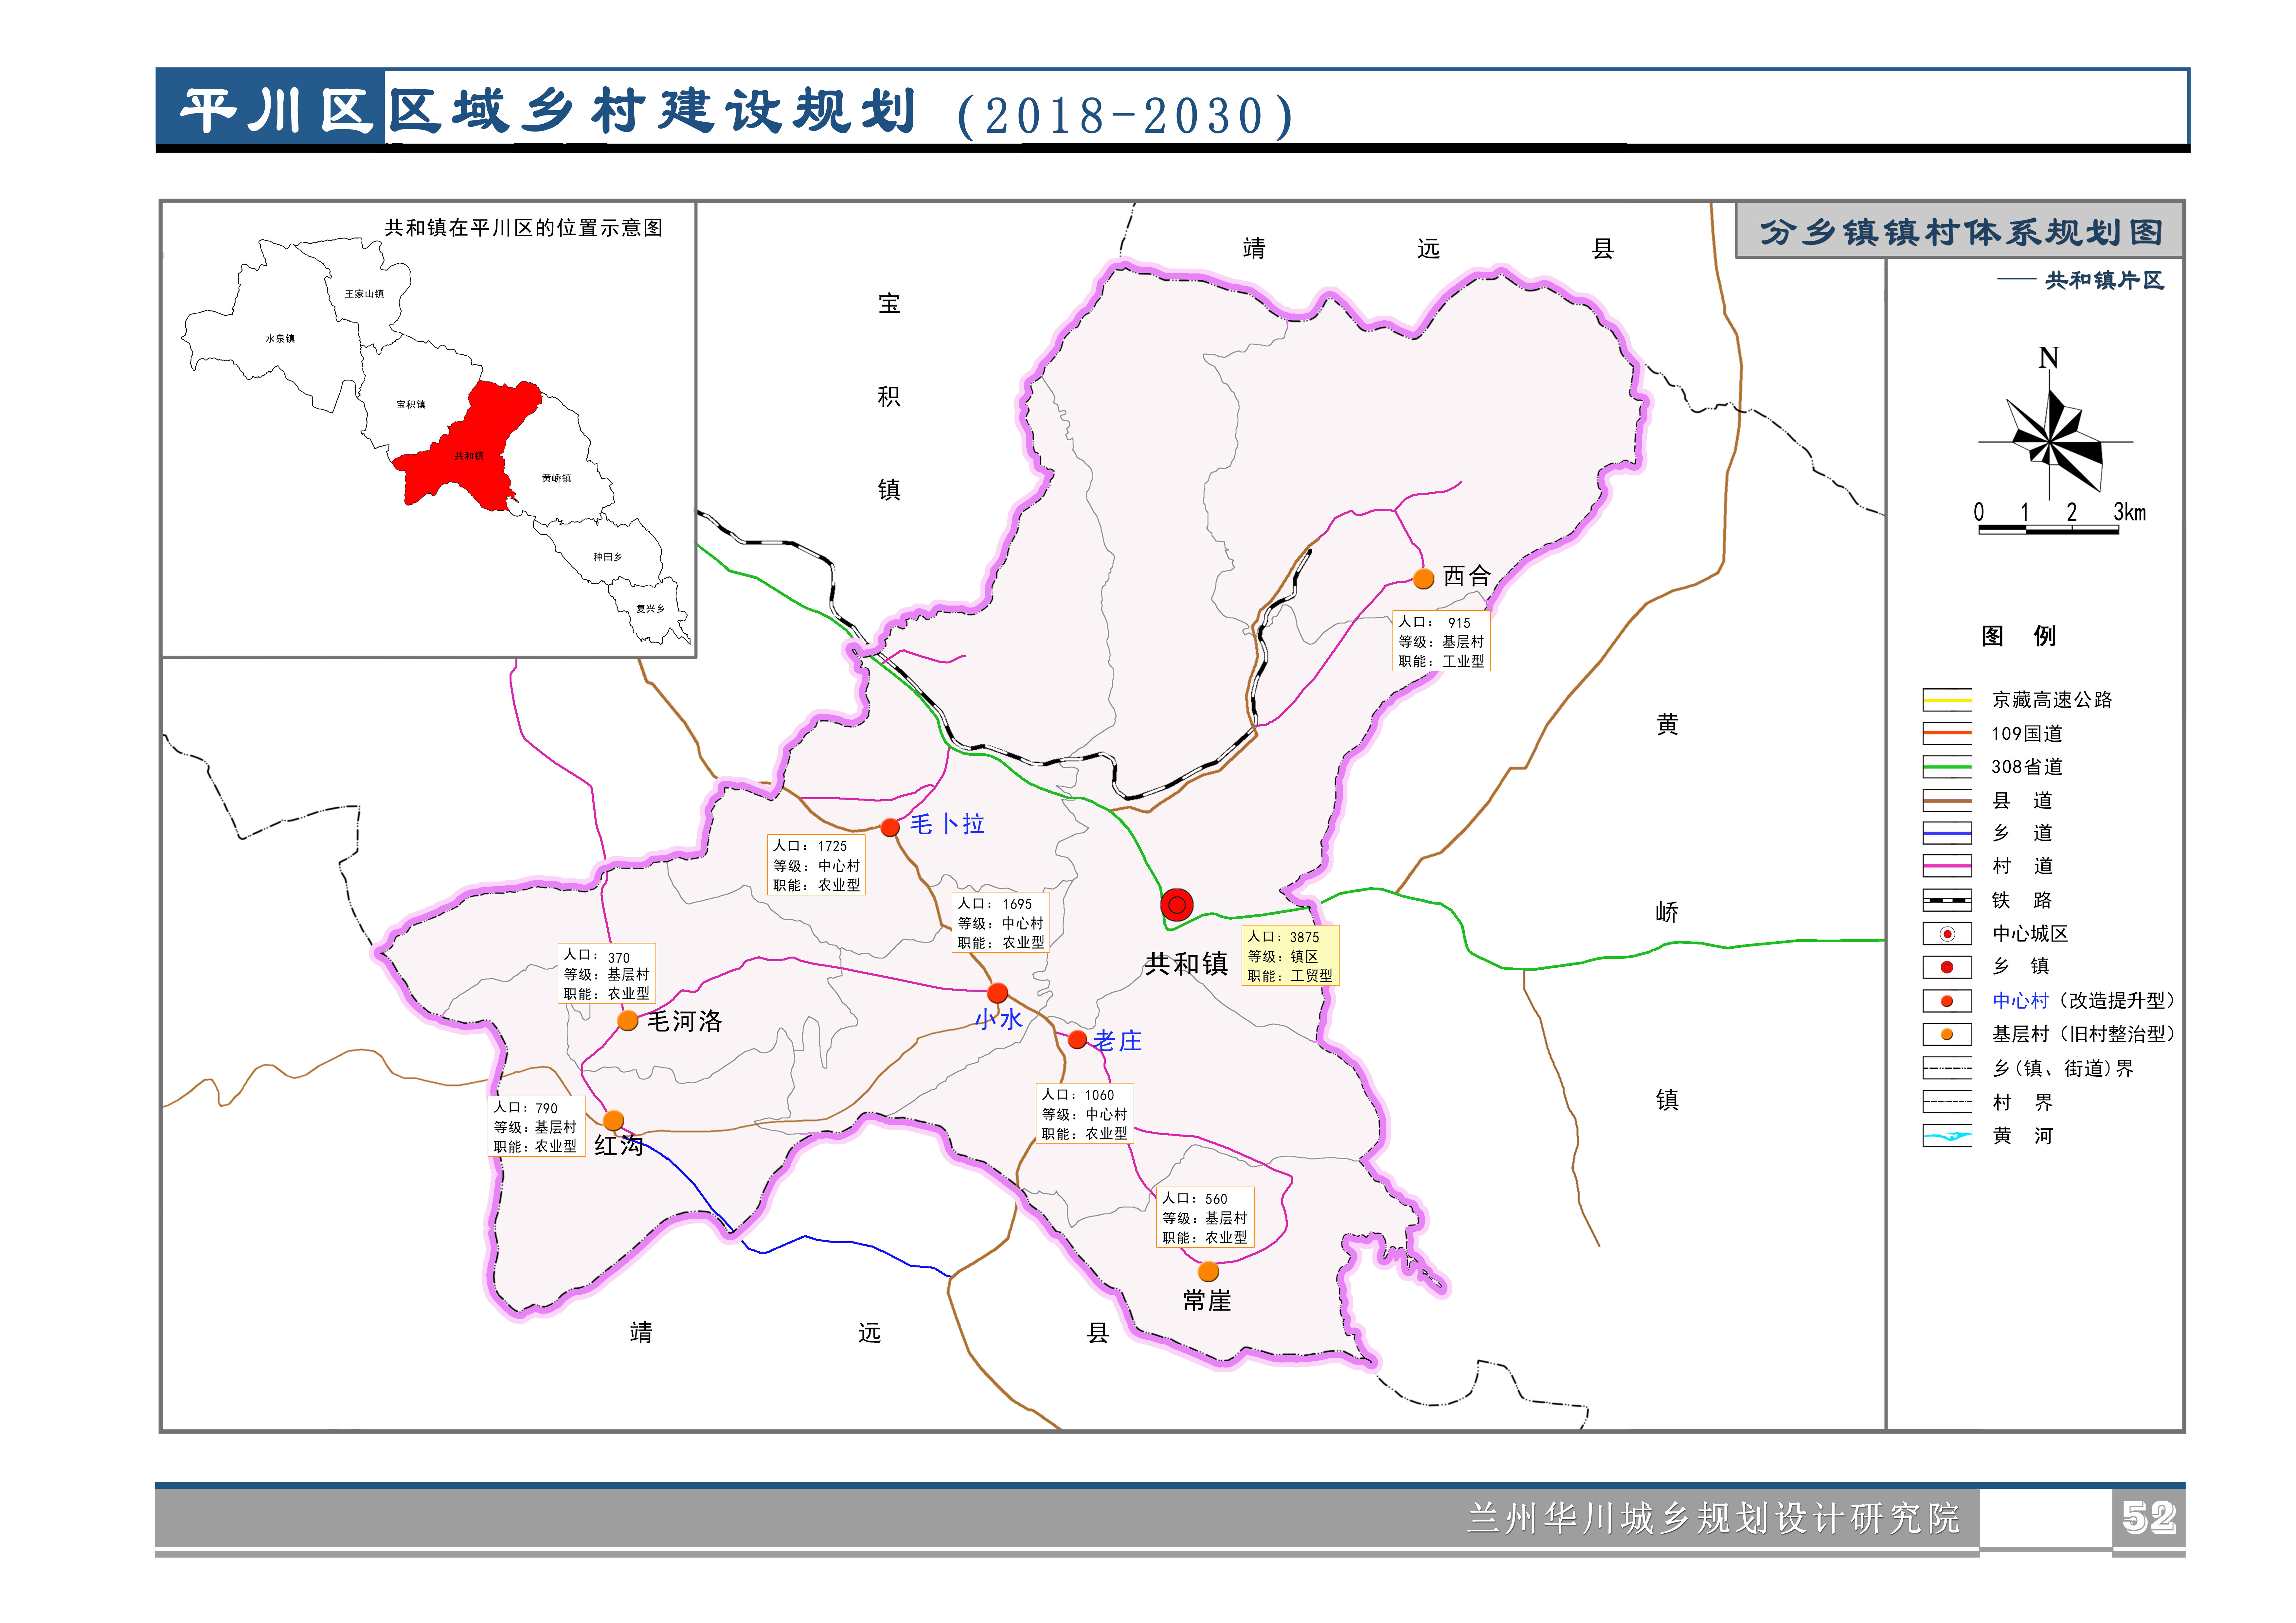Click the 乡镇 legend red dot symbol
The width and height of the screenshot is (2296, 1623).
(x=1947, y=967)
